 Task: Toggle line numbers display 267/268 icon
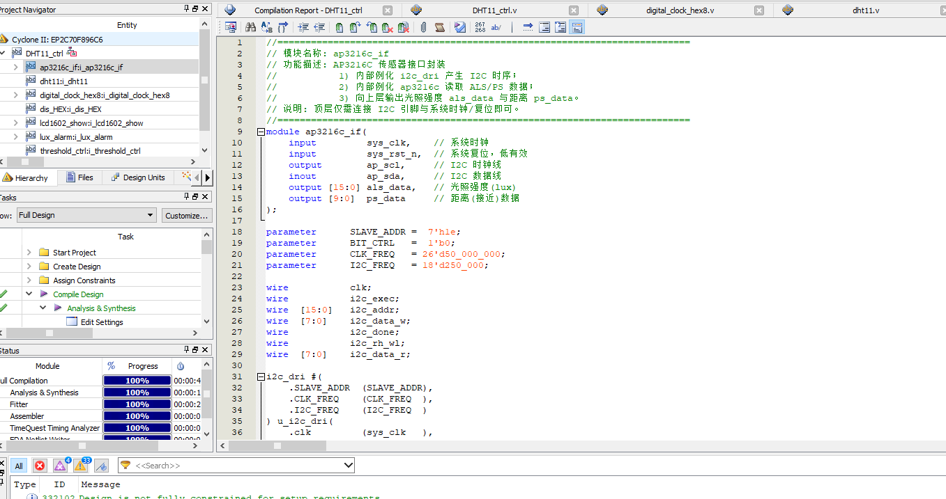[480, 27]
